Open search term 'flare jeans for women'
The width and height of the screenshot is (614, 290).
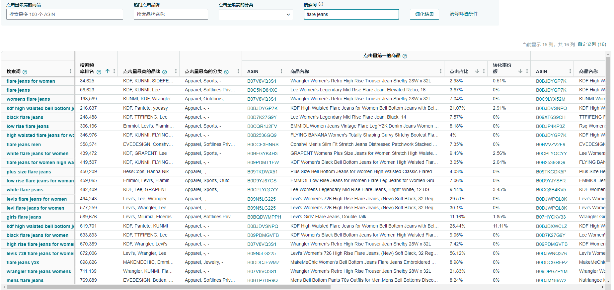[x=31, y=81]
